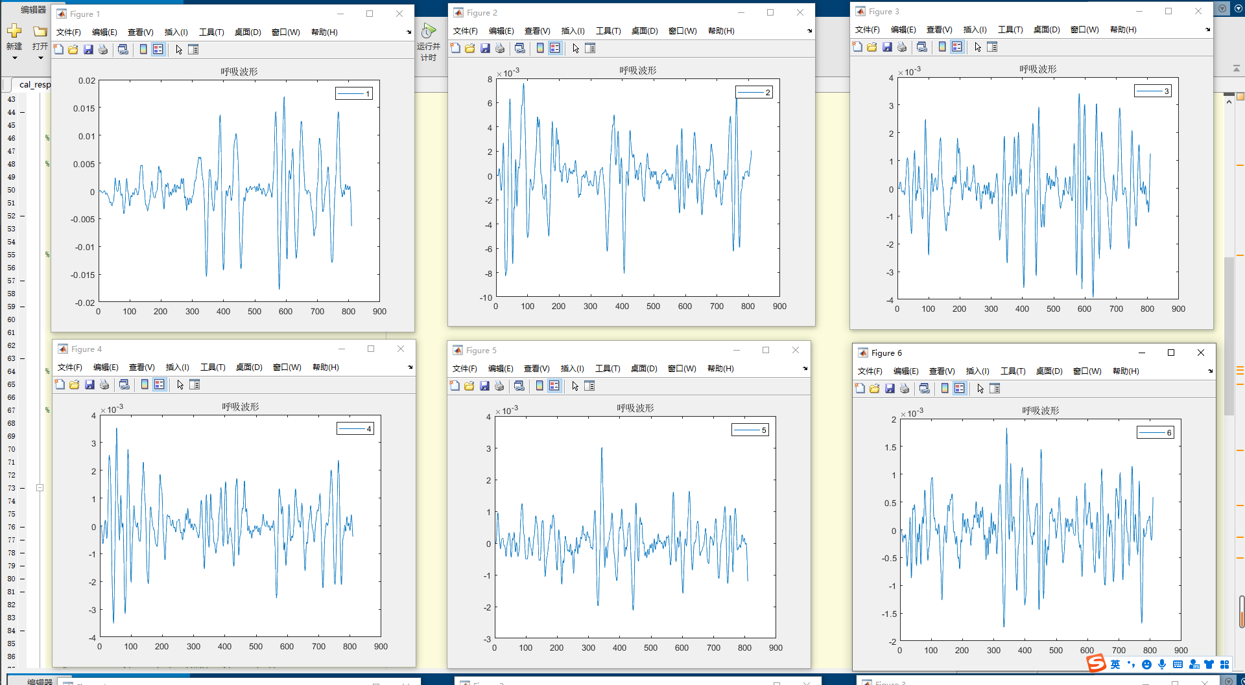
Task: Save Figure 6 using the floppy disk icon
Action: (890, 388)
